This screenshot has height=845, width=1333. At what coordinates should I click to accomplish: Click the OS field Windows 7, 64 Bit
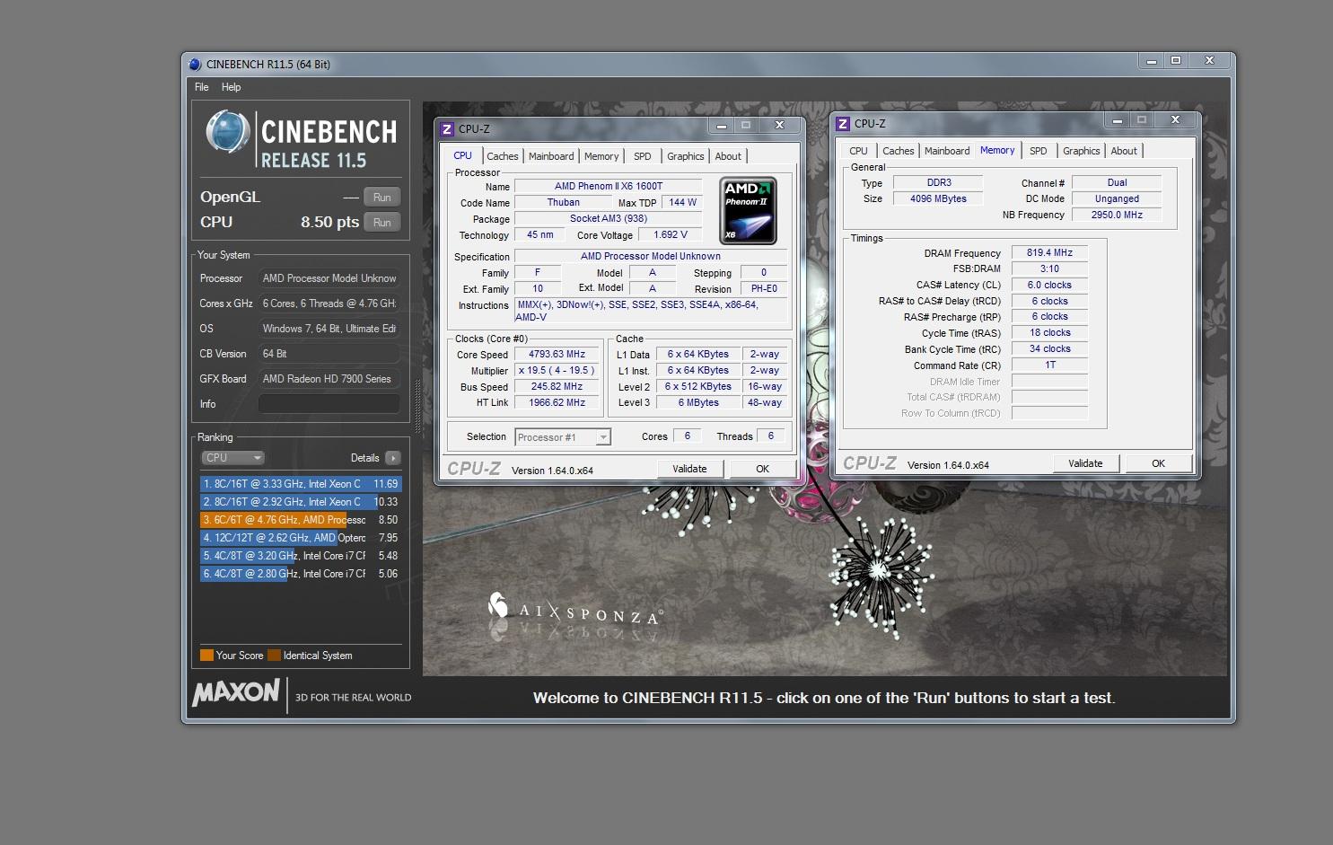pos(329,329)
